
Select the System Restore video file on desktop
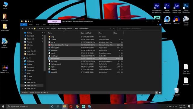(5, 69)
